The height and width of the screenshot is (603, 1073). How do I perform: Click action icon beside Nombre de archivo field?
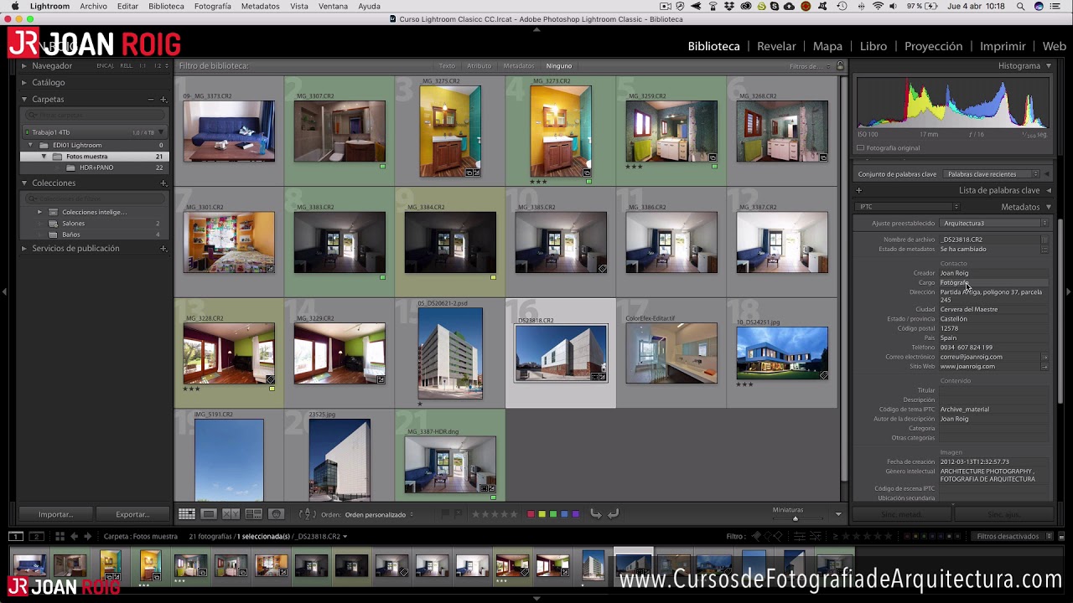coord(1044,240)
